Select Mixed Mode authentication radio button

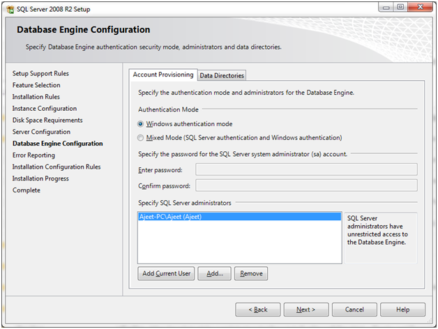tap(140, 138)
